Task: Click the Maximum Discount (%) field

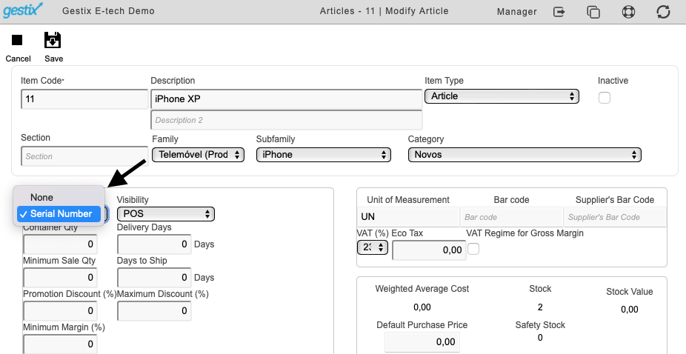Action: click(154, 311)
